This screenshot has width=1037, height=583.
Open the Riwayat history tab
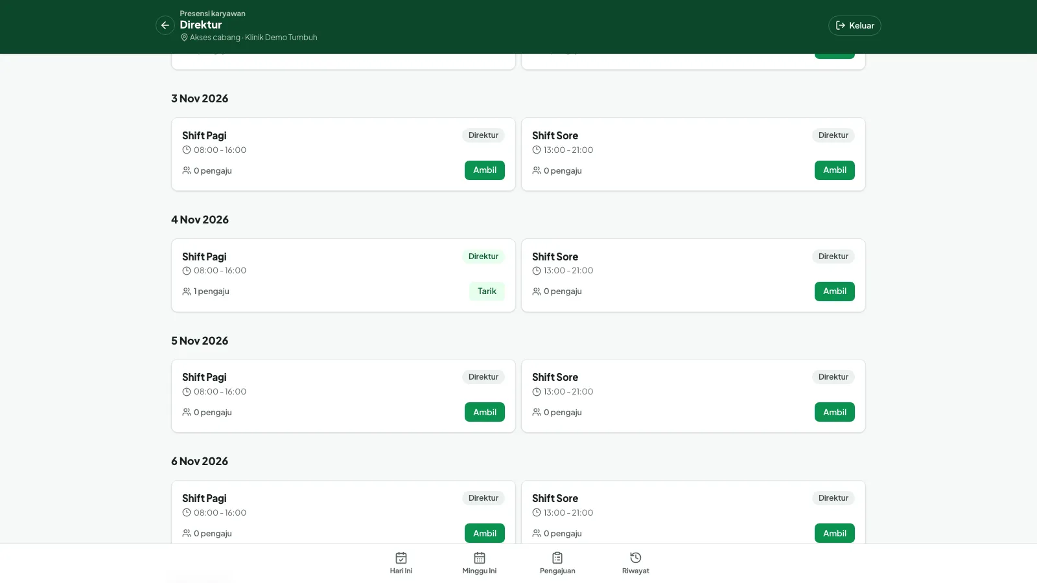(636, 563)
